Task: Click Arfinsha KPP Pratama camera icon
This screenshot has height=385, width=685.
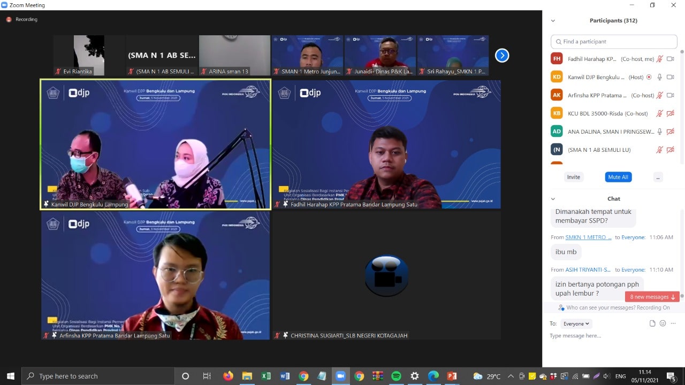Action: (670, 95)
